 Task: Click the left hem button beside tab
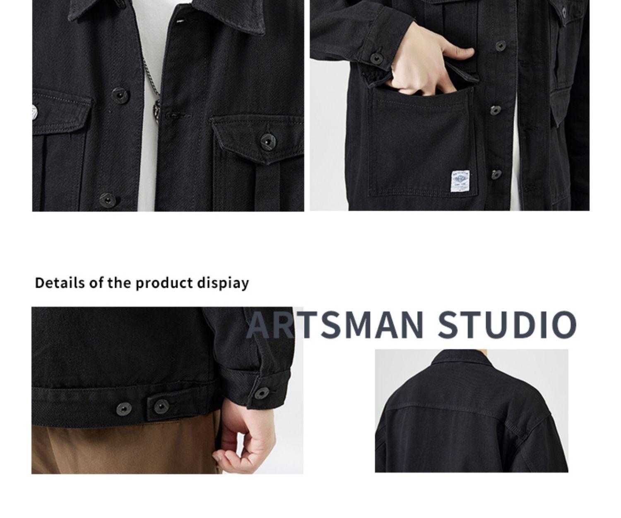(x=124, y=409)
